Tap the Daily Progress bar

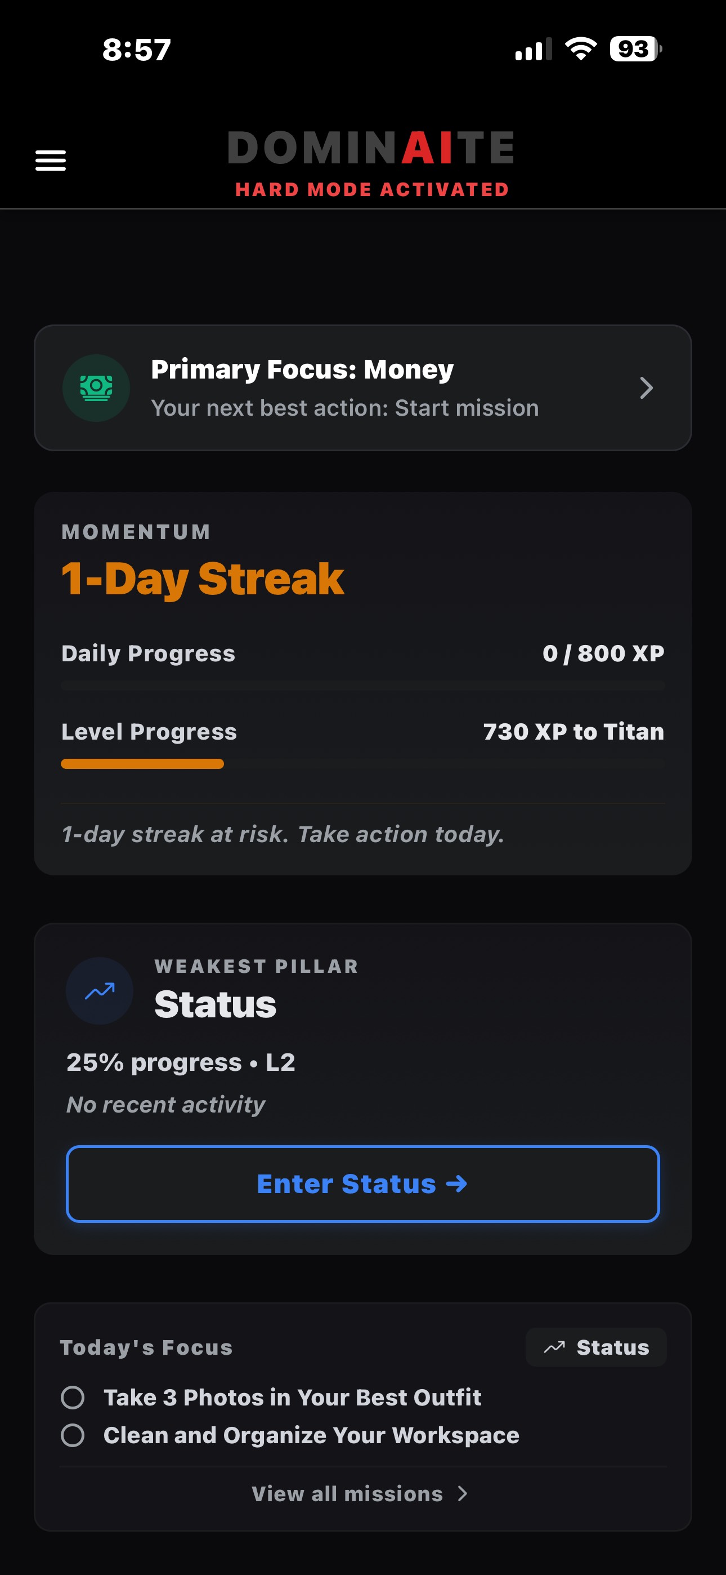coord(362,687)
